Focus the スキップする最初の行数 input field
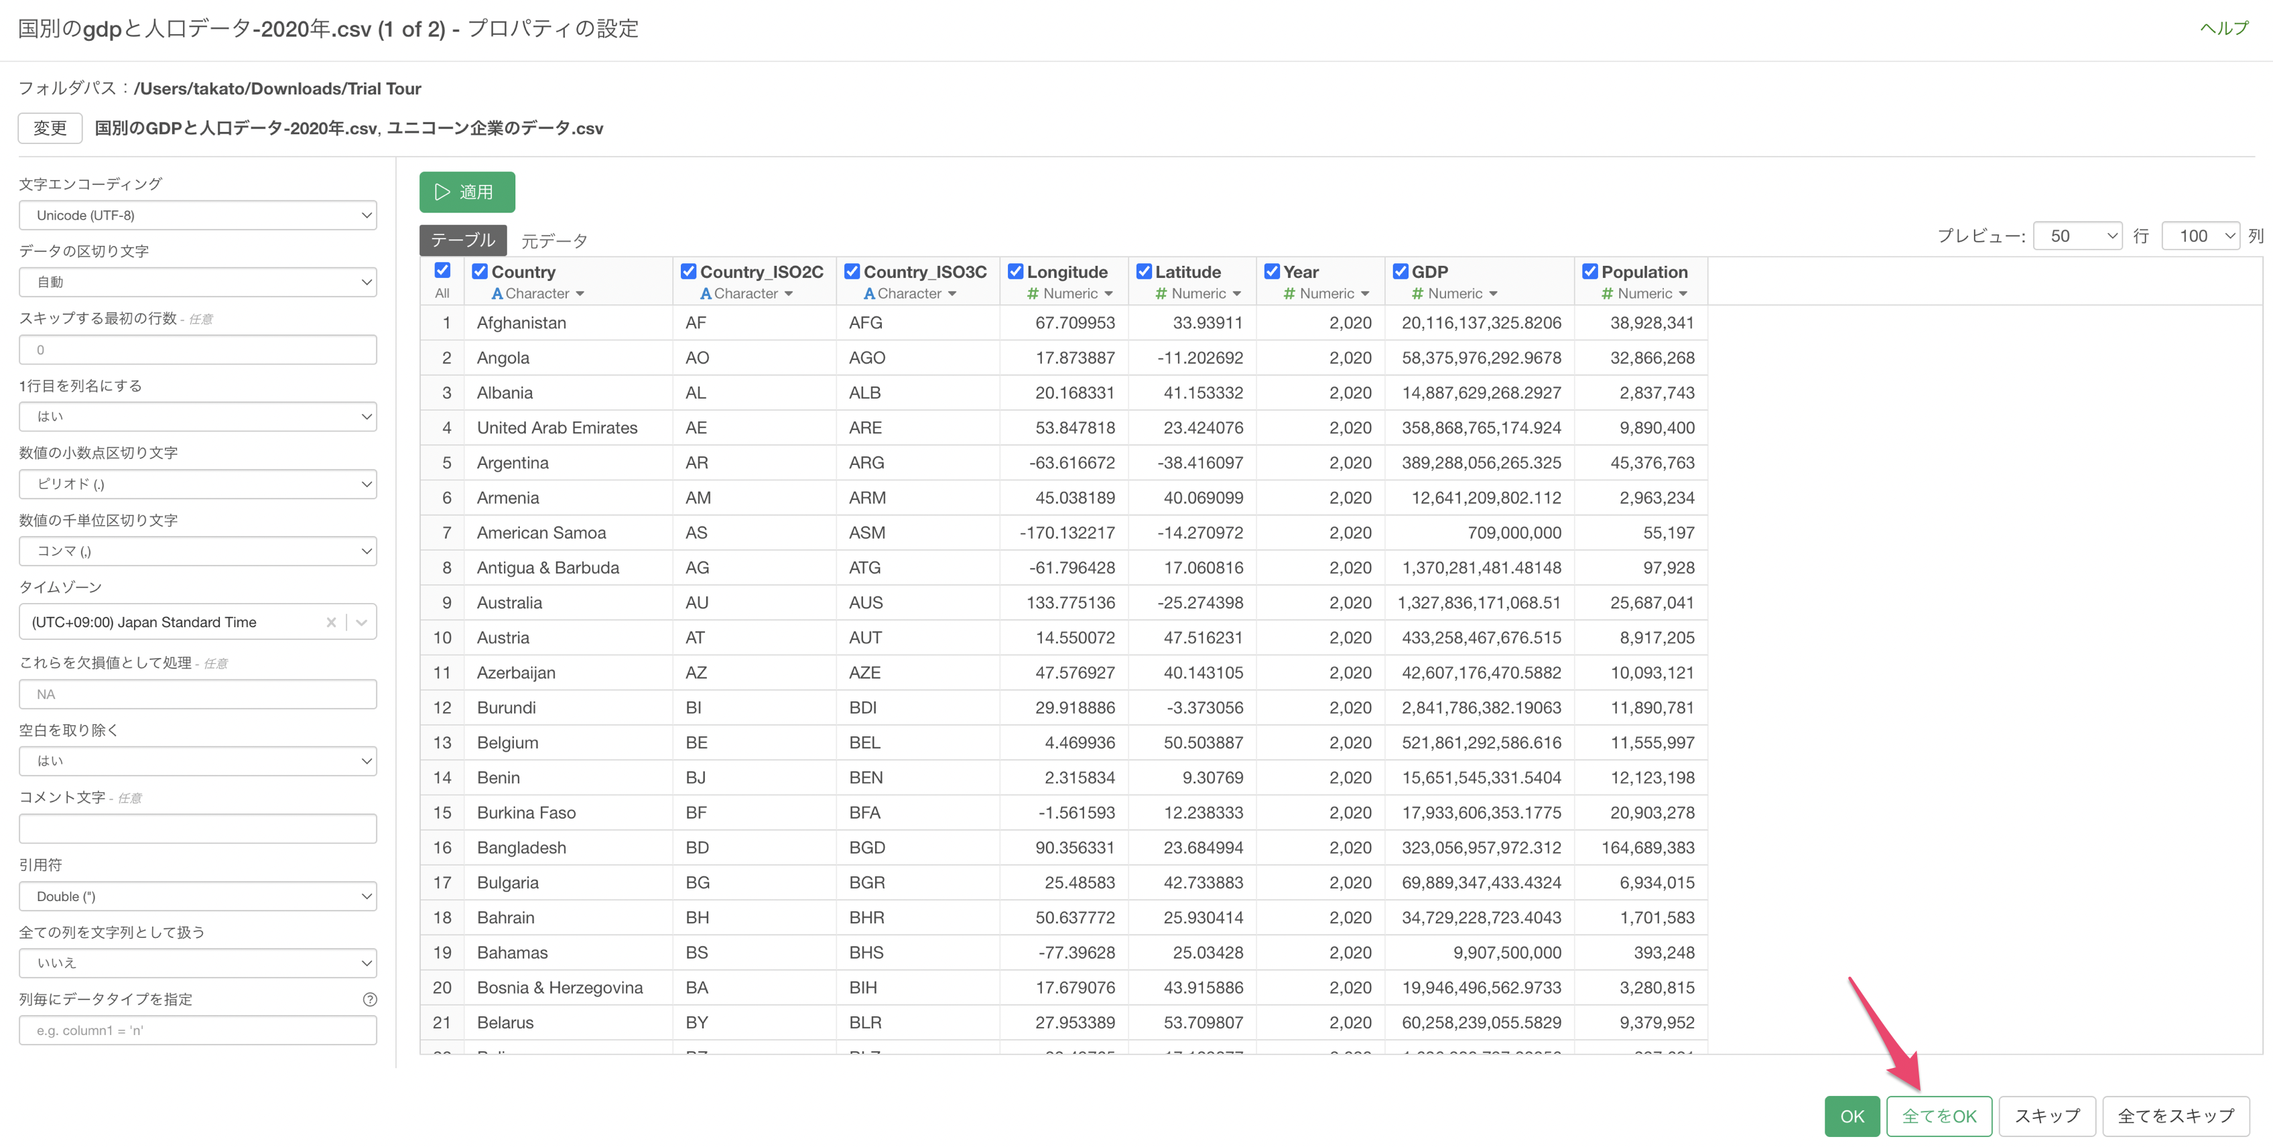Viewport: 2273px width, 1147px height. [x=198, y=350]
